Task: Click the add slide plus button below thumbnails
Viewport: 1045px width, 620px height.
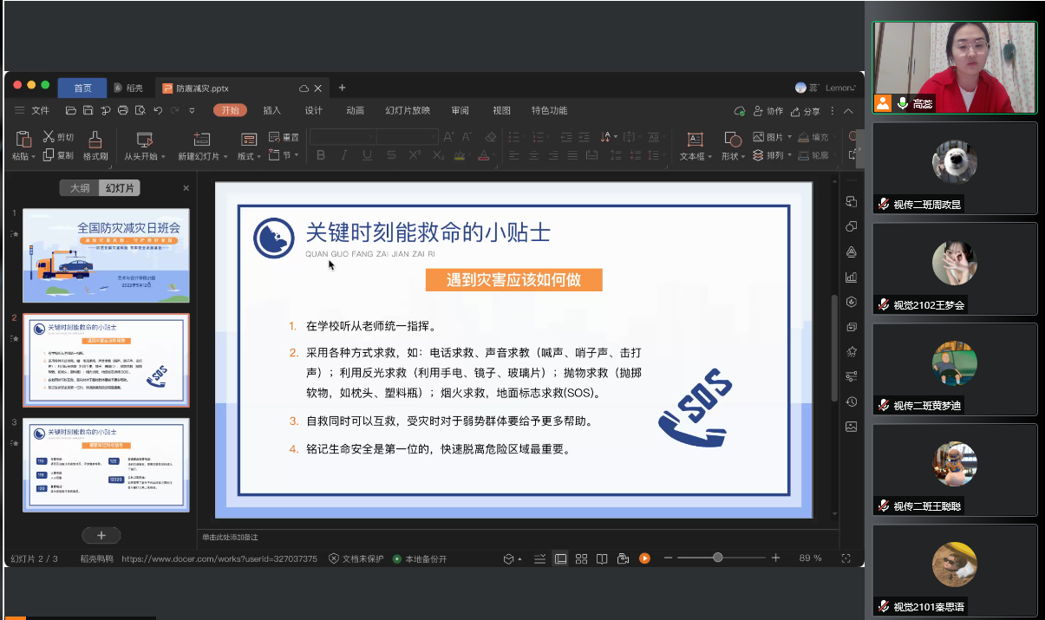Action: point(101,535)
